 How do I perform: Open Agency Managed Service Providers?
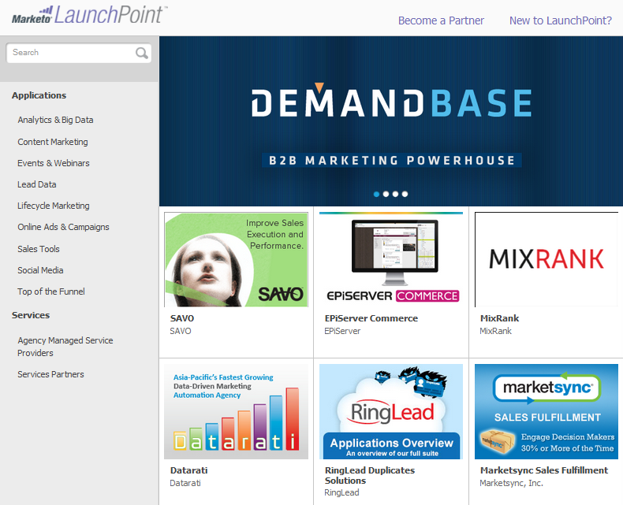click(x=65, y=347)
